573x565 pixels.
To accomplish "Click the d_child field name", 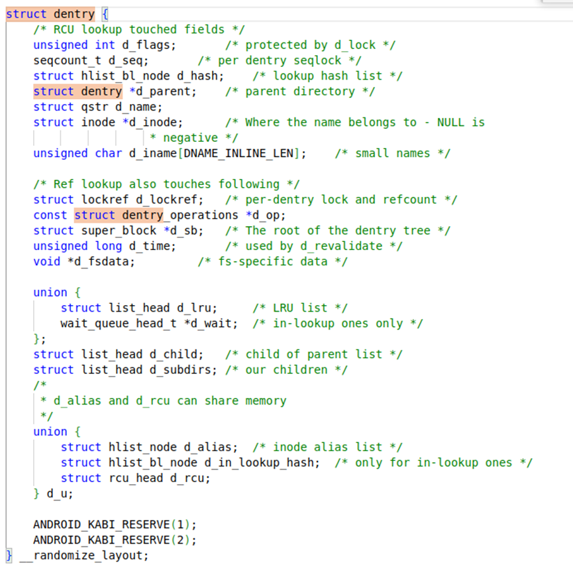I will click(x=173, y=354).
